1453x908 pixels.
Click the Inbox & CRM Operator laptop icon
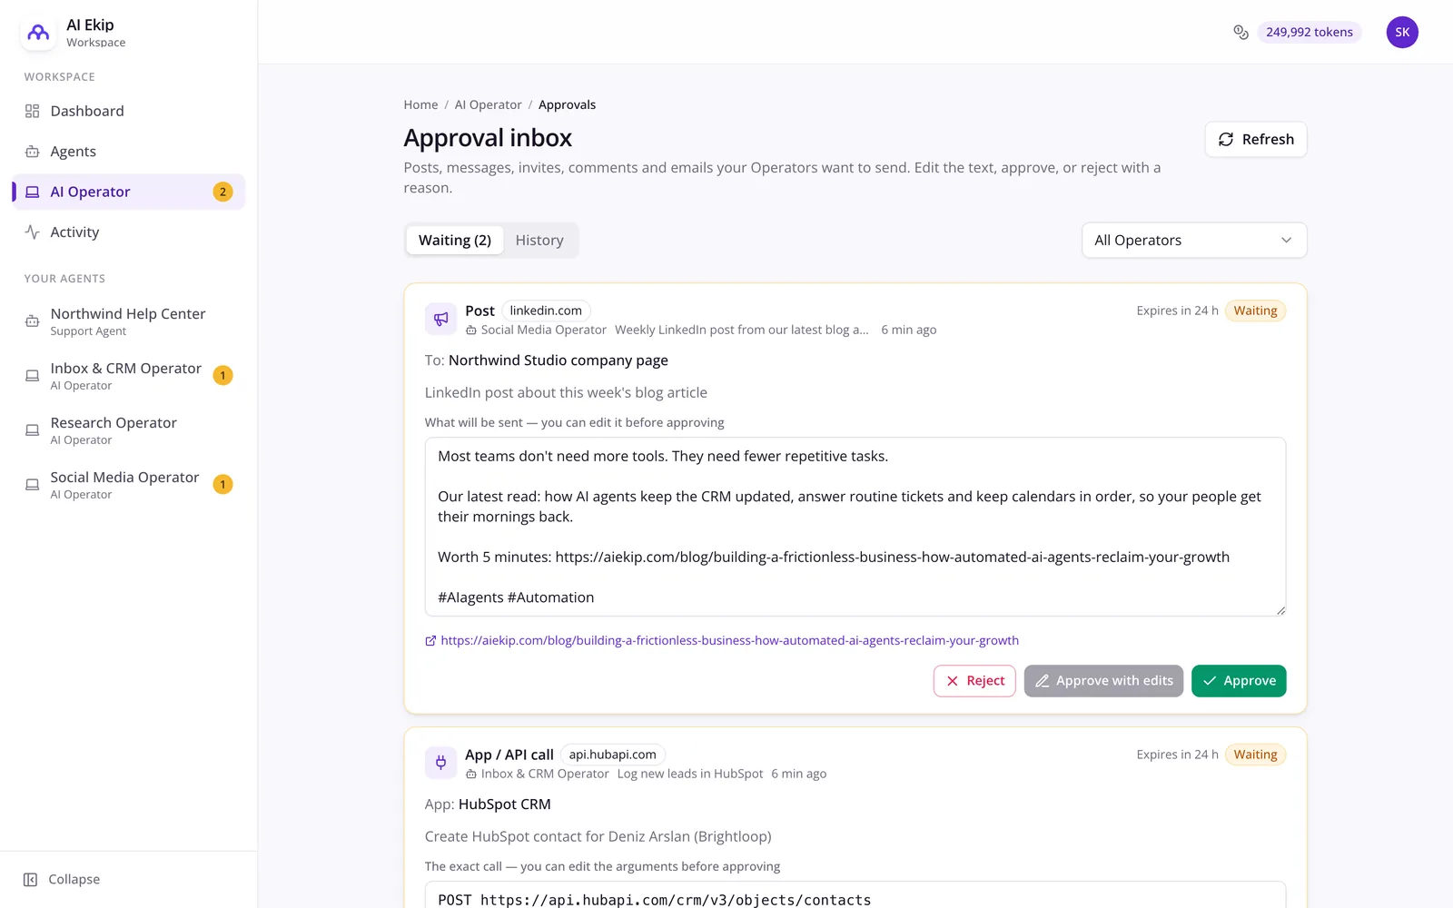pos(32,375)
